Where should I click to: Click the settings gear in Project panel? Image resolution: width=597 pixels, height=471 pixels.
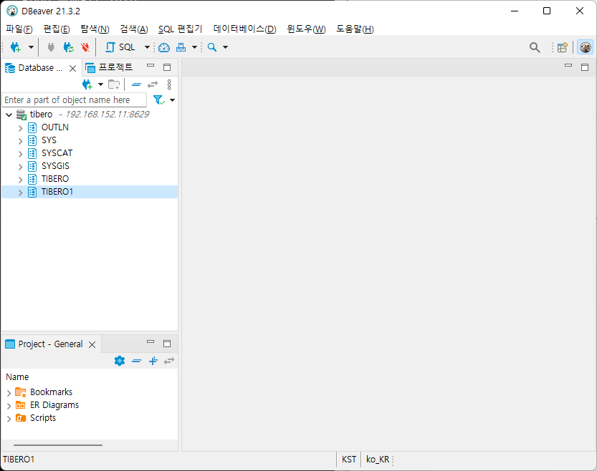point(120,361)
